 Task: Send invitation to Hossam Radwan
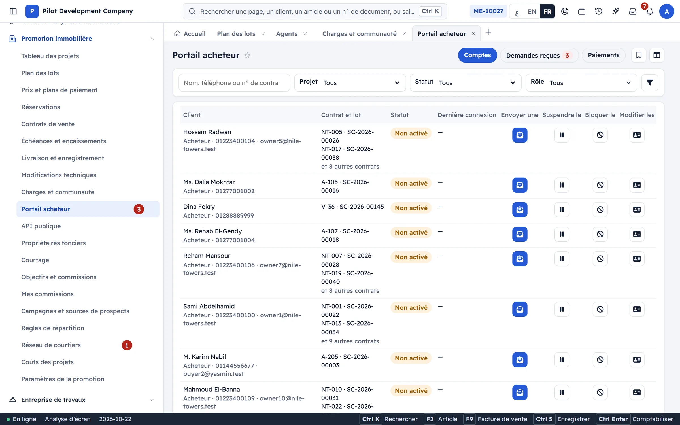tap(520, 135)
